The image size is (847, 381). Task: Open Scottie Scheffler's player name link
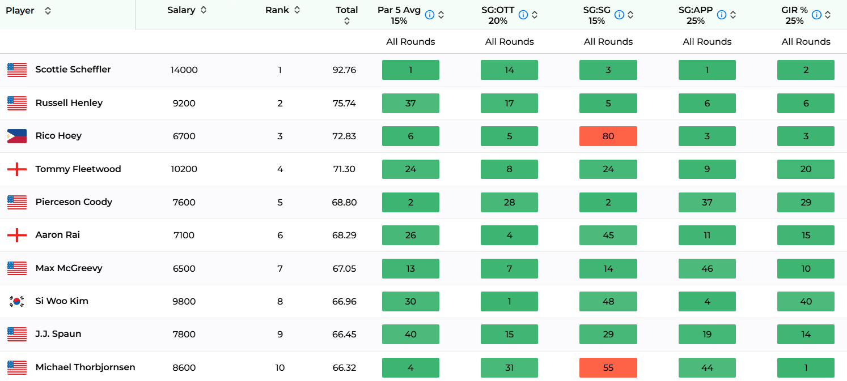[x=73, y=70]
